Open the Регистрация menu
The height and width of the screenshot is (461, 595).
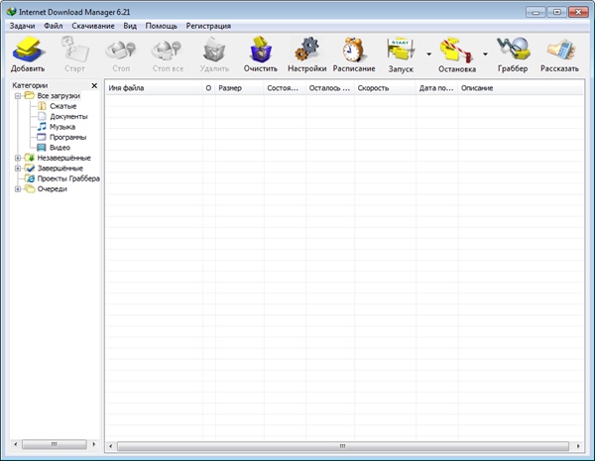pyautogui.click(x=208, y=25)
